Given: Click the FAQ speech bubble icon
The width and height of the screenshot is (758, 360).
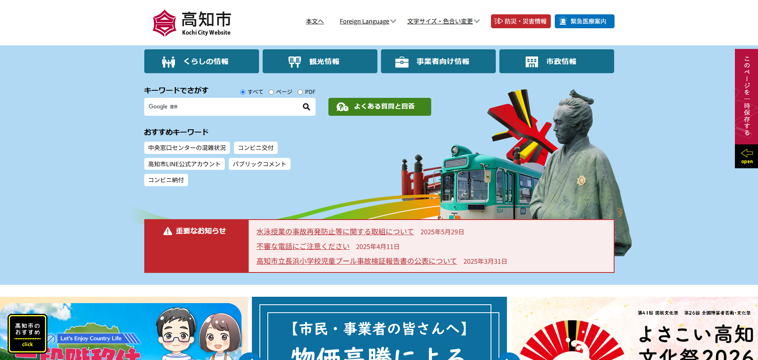Looking at the screenshot, I should [342, 107].
